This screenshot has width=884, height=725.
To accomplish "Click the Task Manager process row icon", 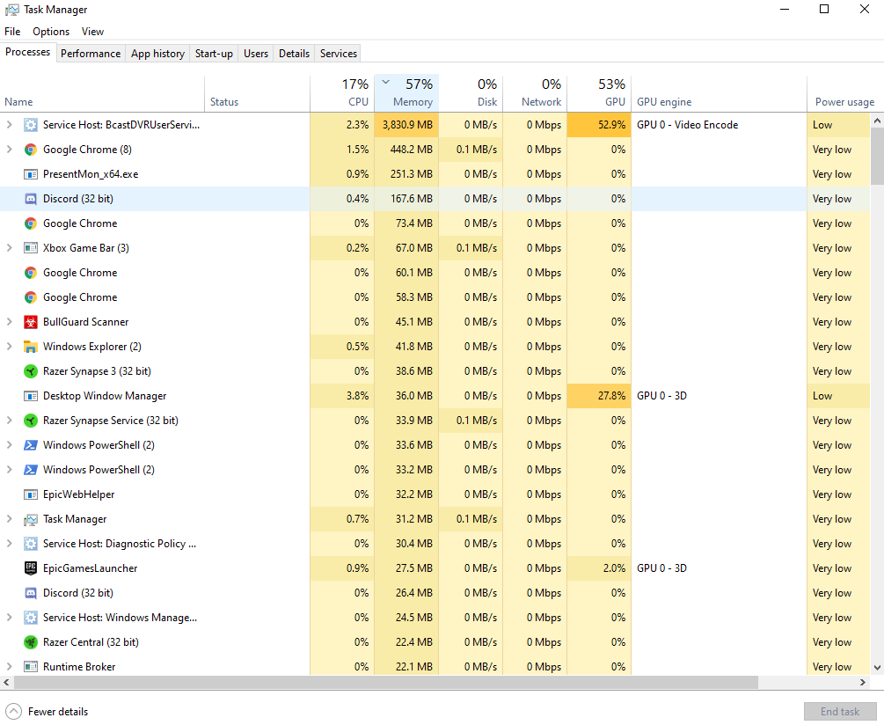I will point(31,519).
